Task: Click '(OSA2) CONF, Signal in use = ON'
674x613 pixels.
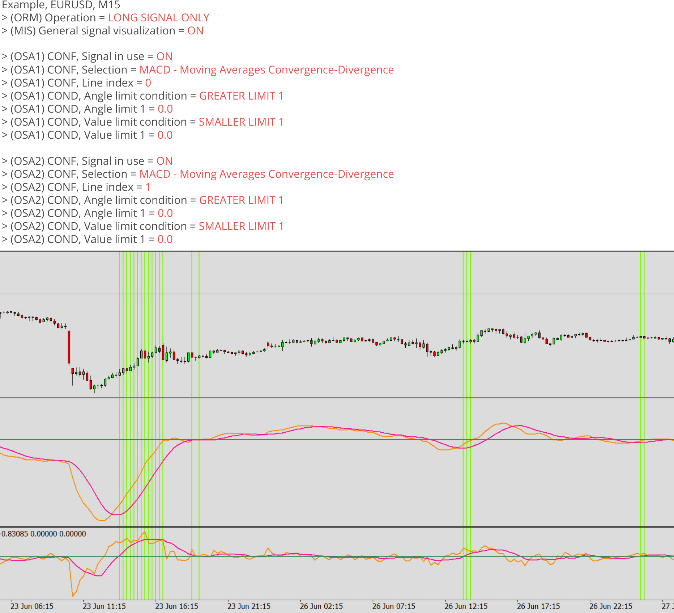Action: pos(87,161)
